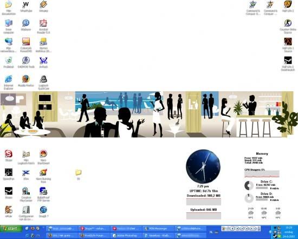Screen dimensions: 298x239
Task: Launch the Nero Burning Rom shortcut
Action: [43, 175]
